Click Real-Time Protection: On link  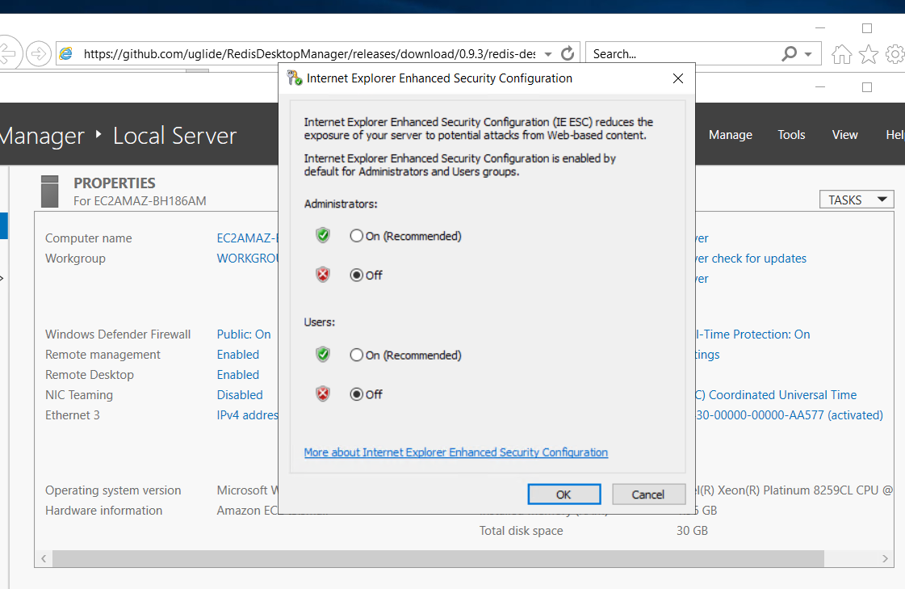[x=752, y=334]
